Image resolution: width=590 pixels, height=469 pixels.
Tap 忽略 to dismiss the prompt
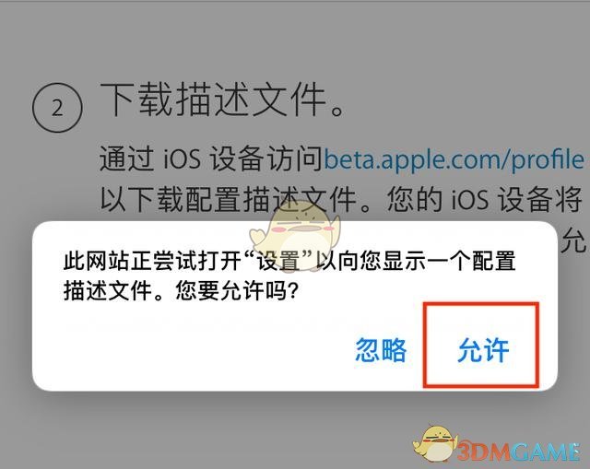[381, 350]
